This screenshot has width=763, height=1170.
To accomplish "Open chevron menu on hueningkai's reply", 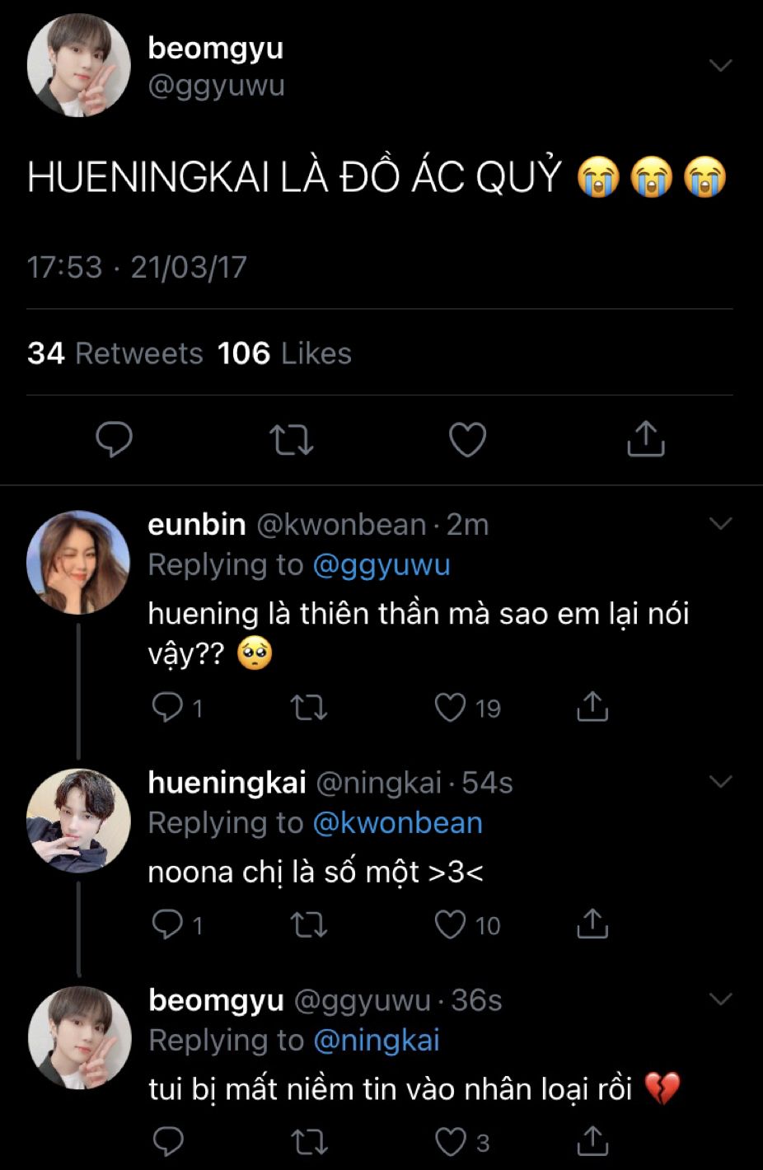I will click(720, 782).
